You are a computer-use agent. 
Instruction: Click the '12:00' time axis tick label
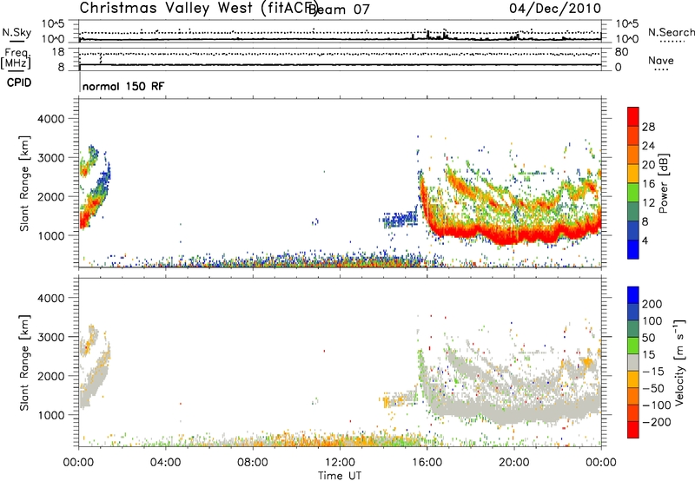pyautogui.click(x=340, y=463)
